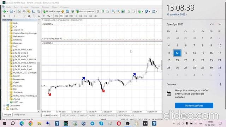Click the Новый ордер button
The height and width of the screenshot is (127, 226).
coord(51,11)
